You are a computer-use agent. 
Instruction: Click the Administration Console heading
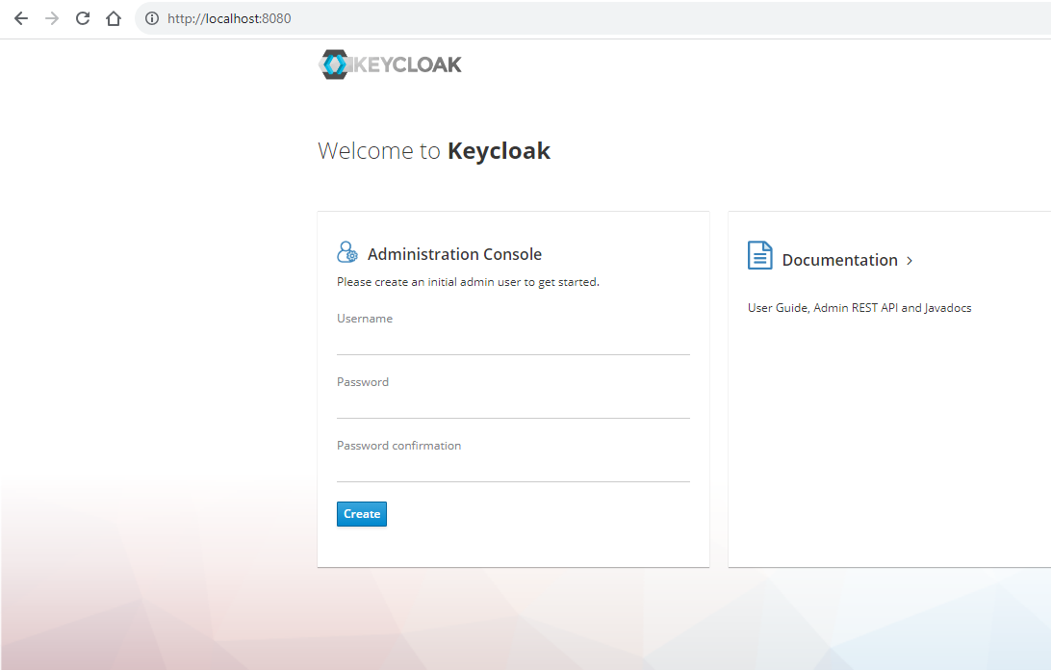pos(454,254)
